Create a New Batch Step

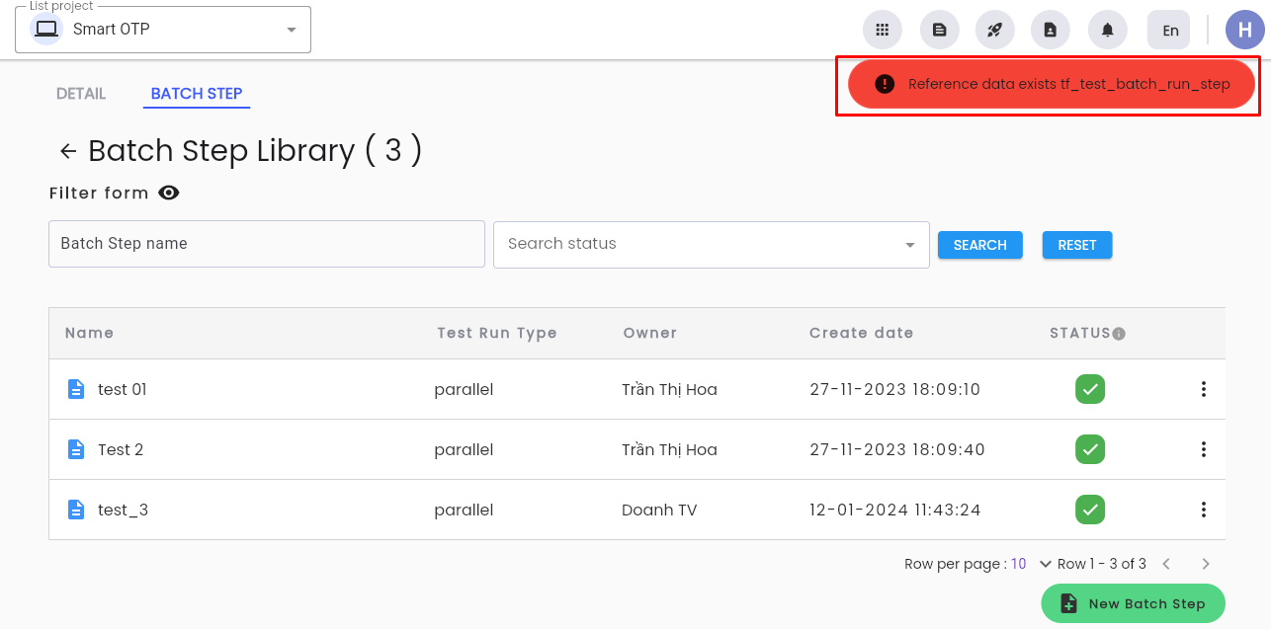point(1133,603)
